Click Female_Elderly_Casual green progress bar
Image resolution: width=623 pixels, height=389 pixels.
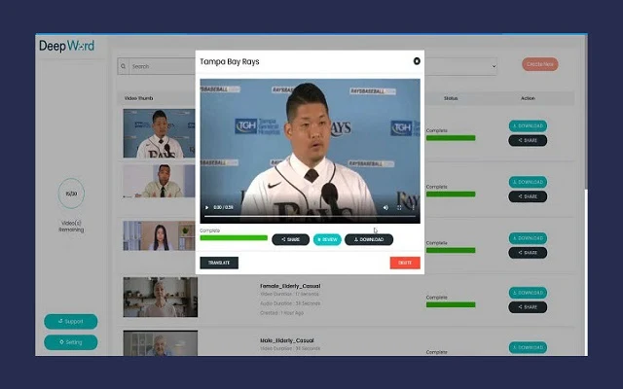pos(451,304)
